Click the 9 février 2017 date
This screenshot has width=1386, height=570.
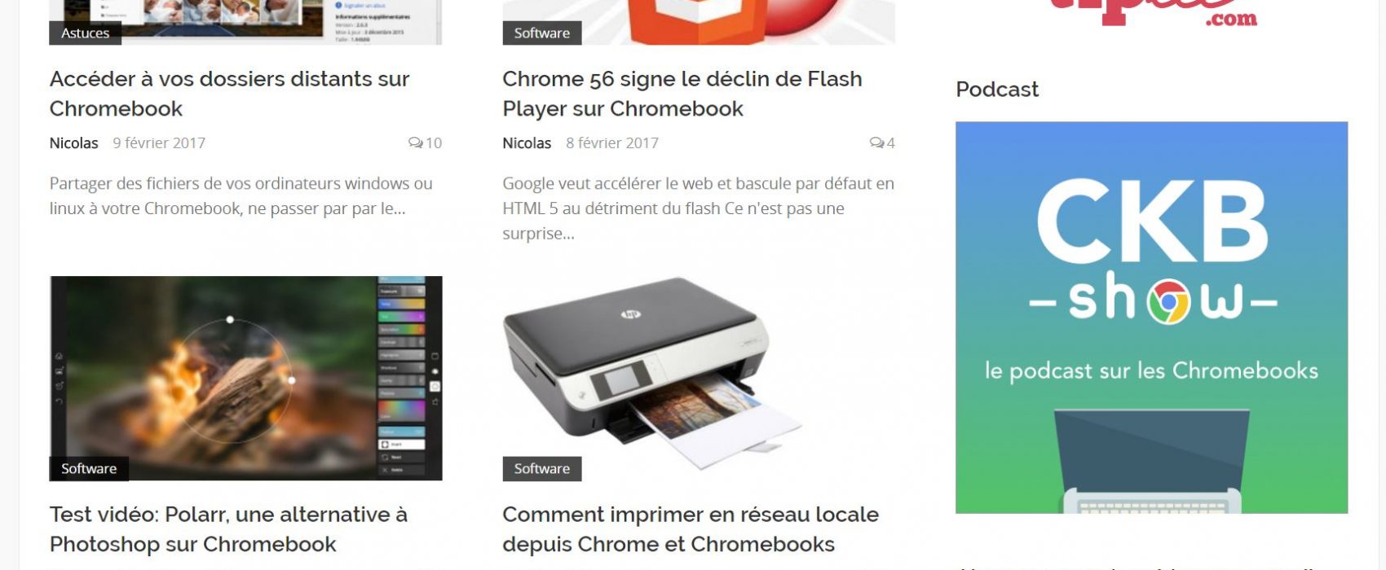159,143
